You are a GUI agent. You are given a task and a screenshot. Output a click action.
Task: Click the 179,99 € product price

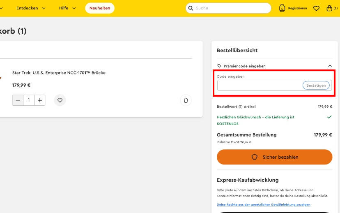[x=21, y=85]
